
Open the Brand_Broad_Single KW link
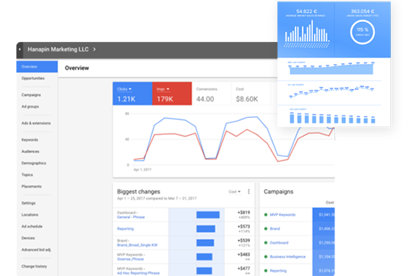(x=137, y=245)
